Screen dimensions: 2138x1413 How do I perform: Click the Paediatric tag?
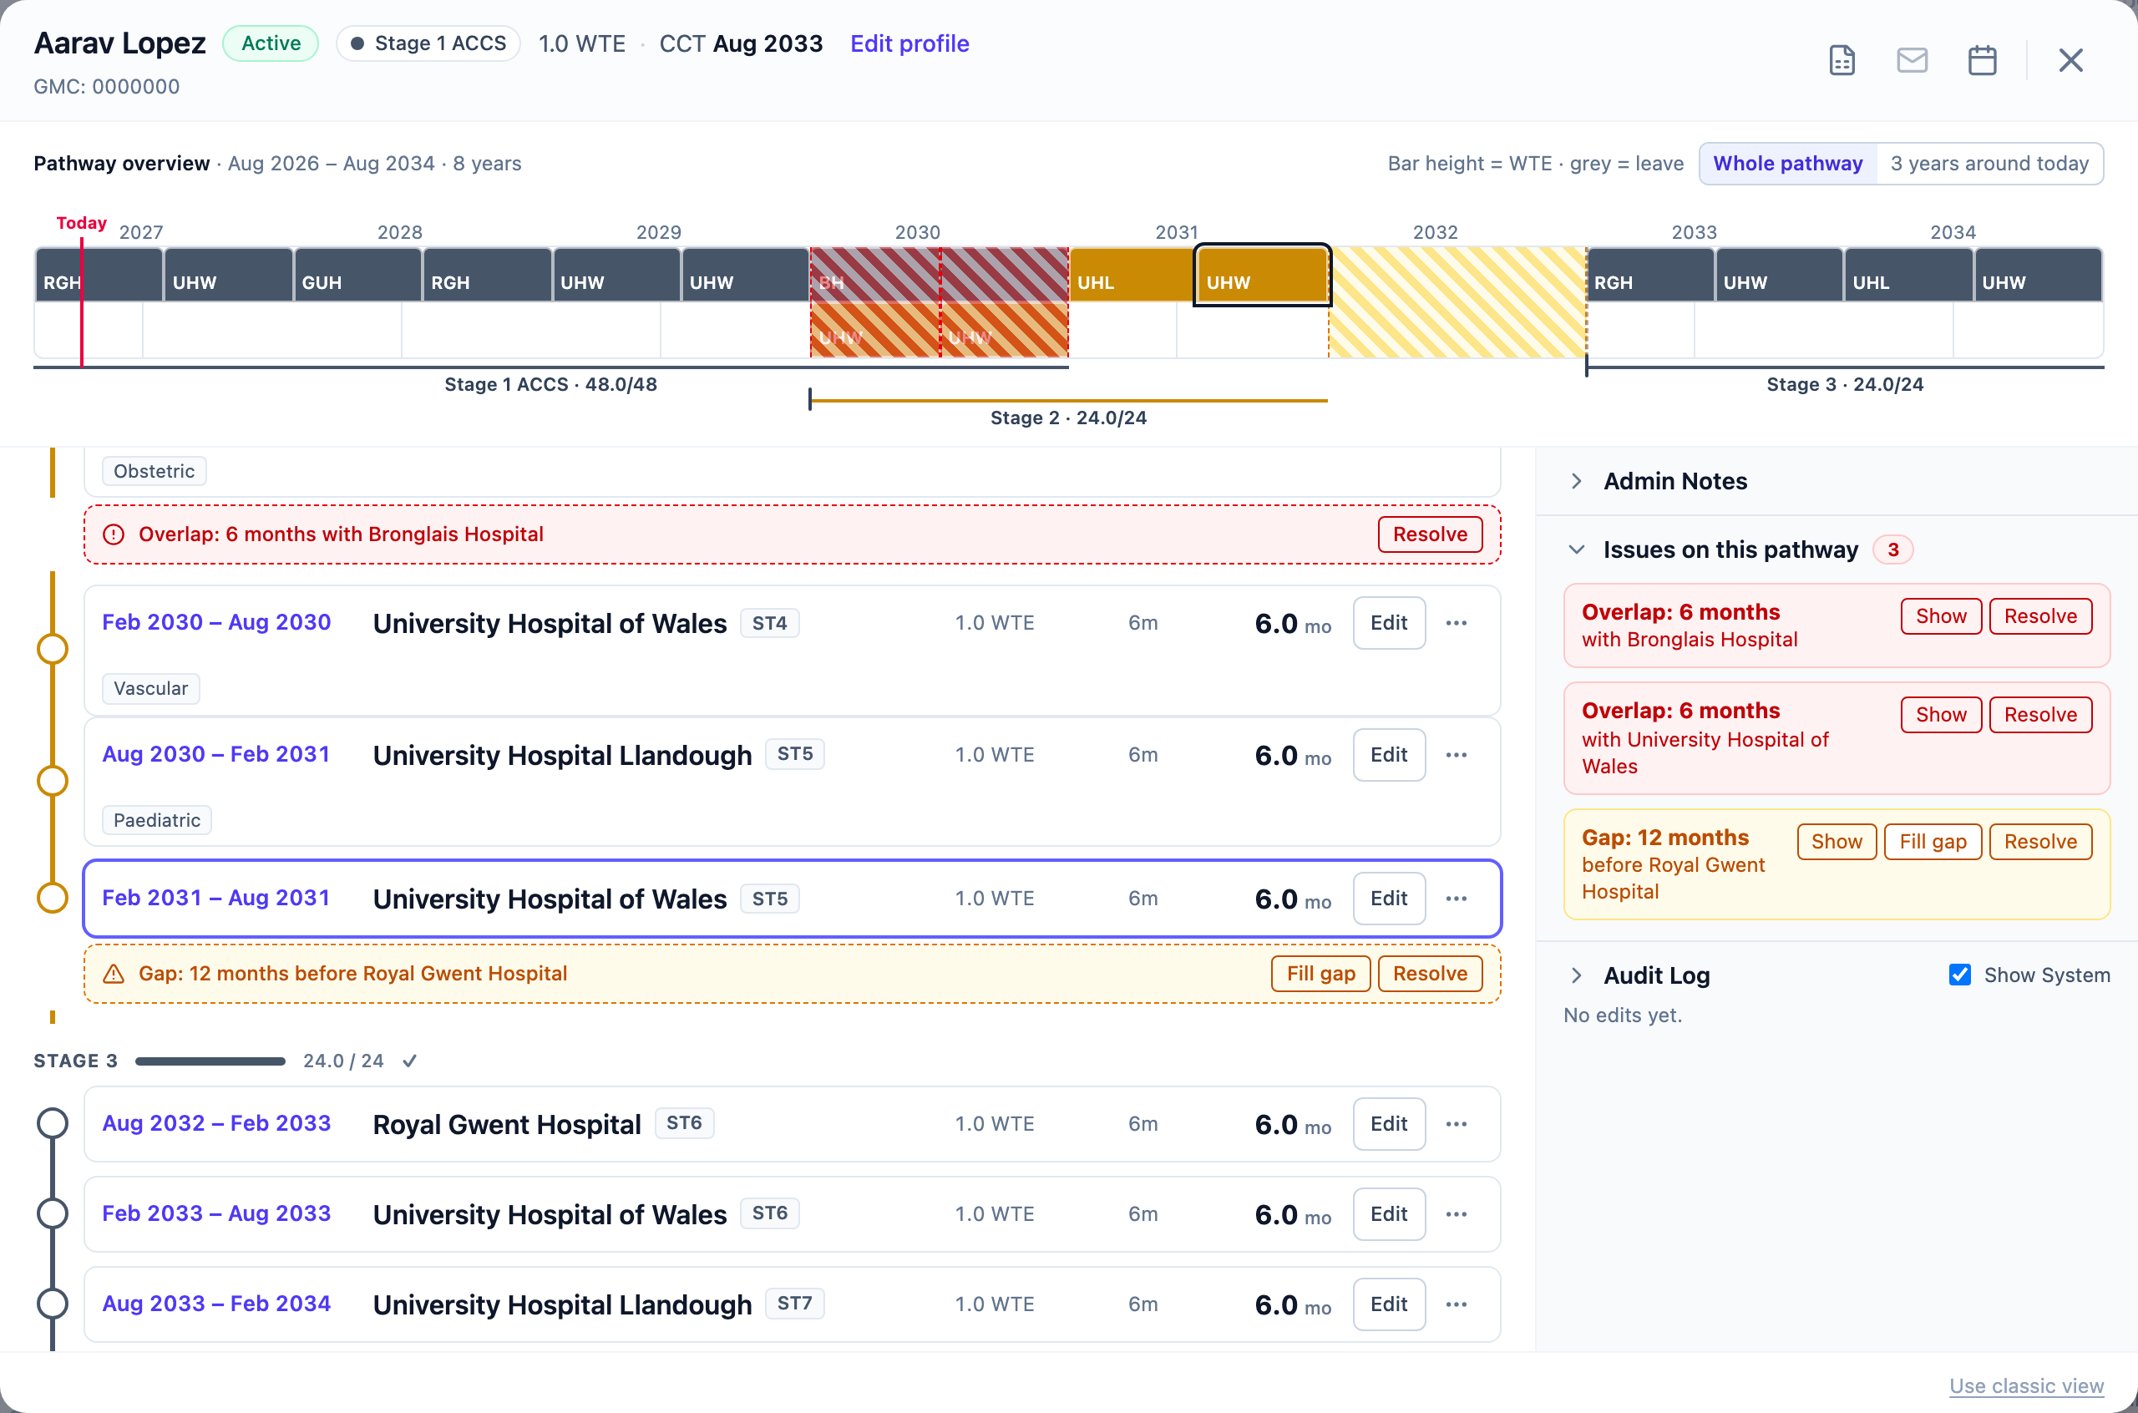(157, 820)
